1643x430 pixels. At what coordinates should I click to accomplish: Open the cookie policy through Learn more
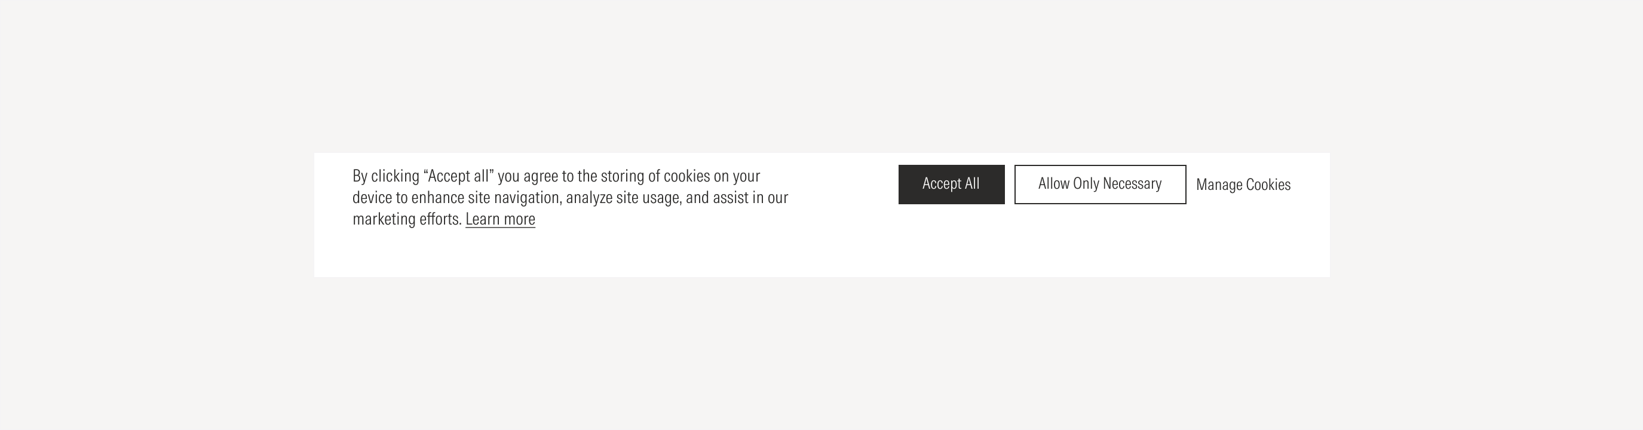500,219
